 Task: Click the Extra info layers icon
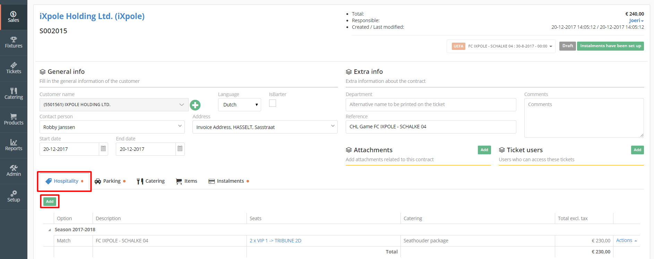click(349, 72)
